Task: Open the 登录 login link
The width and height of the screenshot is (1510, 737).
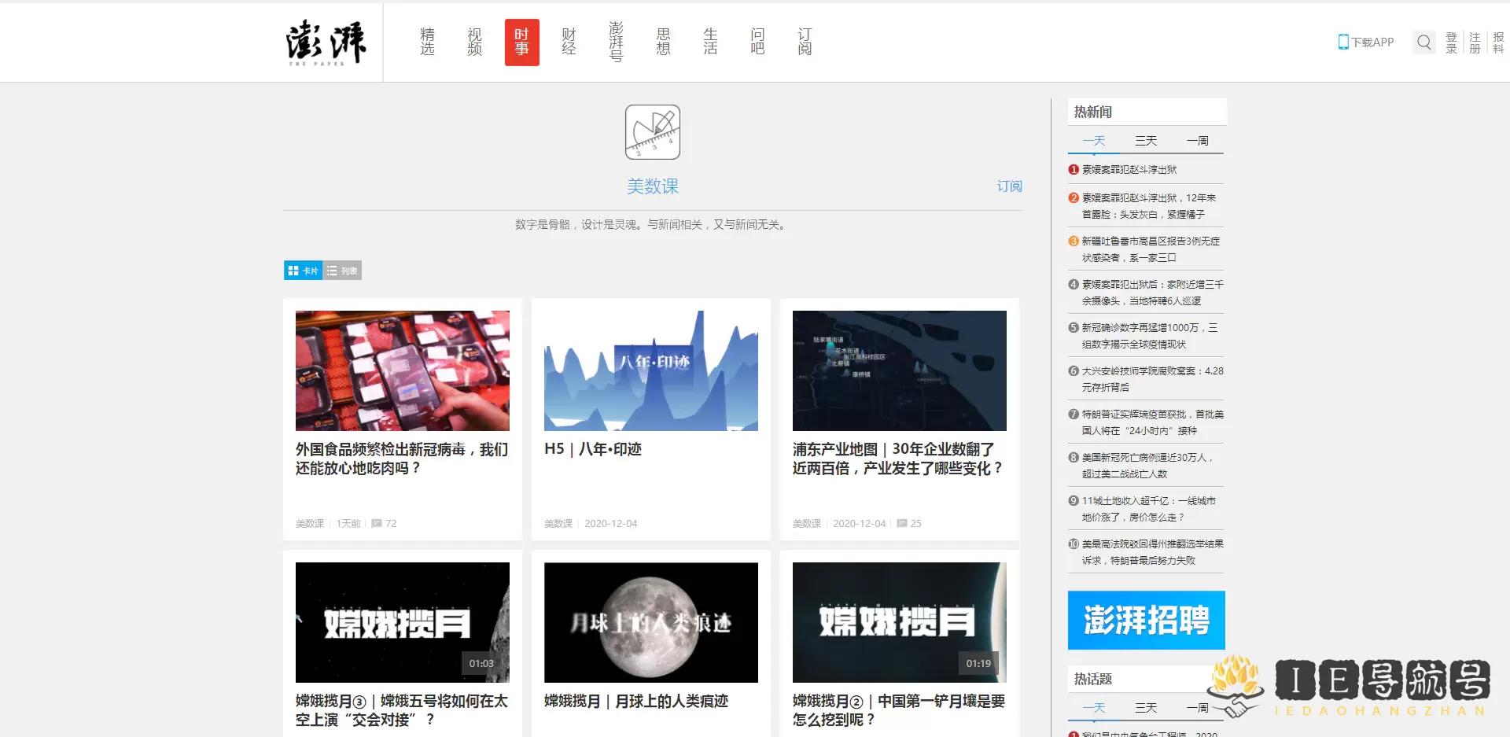Action: coord(1451,42)
